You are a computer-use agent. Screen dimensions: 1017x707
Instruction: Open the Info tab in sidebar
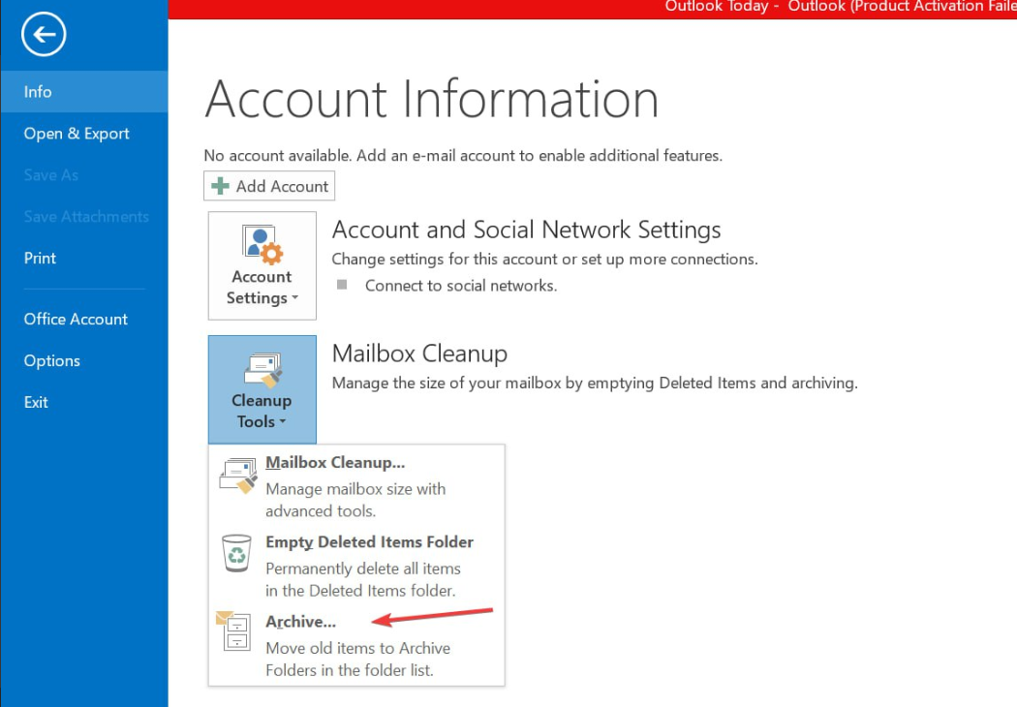coord(84,91)
